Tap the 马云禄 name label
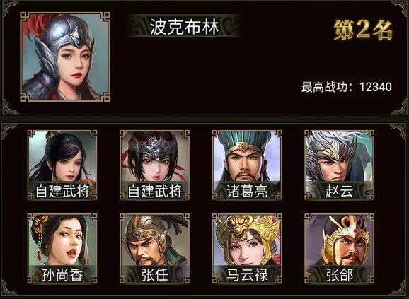 [247, 275]
